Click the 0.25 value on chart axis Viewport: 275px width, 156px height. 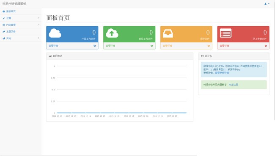click(x=53, y=101)
